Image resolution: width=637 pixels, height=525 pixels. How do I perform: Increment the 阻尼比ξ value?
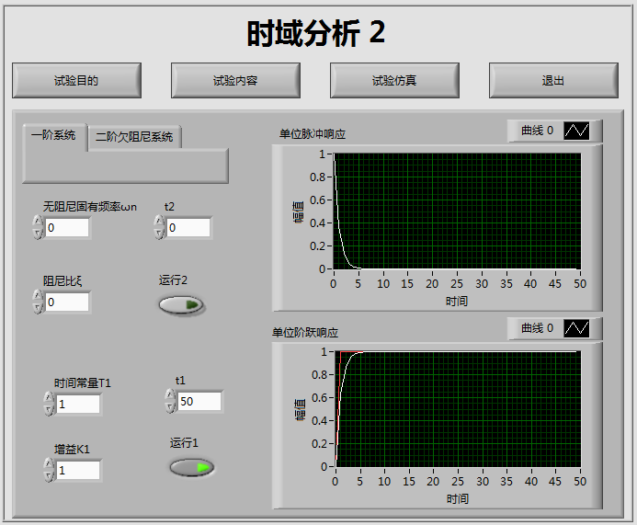[x=38, y=296]
